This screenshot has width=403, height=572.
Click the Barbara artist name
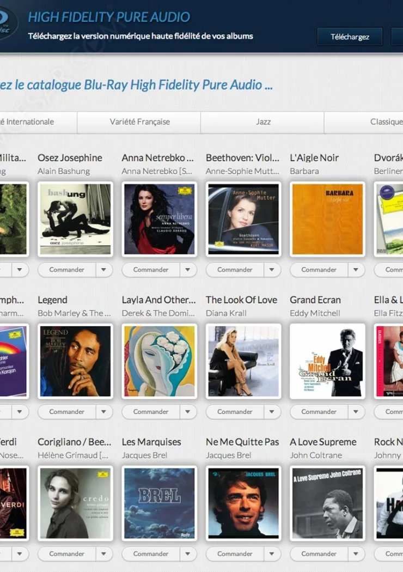click(x=304, y=171)
